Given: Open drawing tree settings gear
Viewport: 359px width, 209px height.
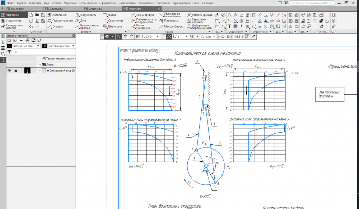Looking at the screenshot, I should 74,35.
